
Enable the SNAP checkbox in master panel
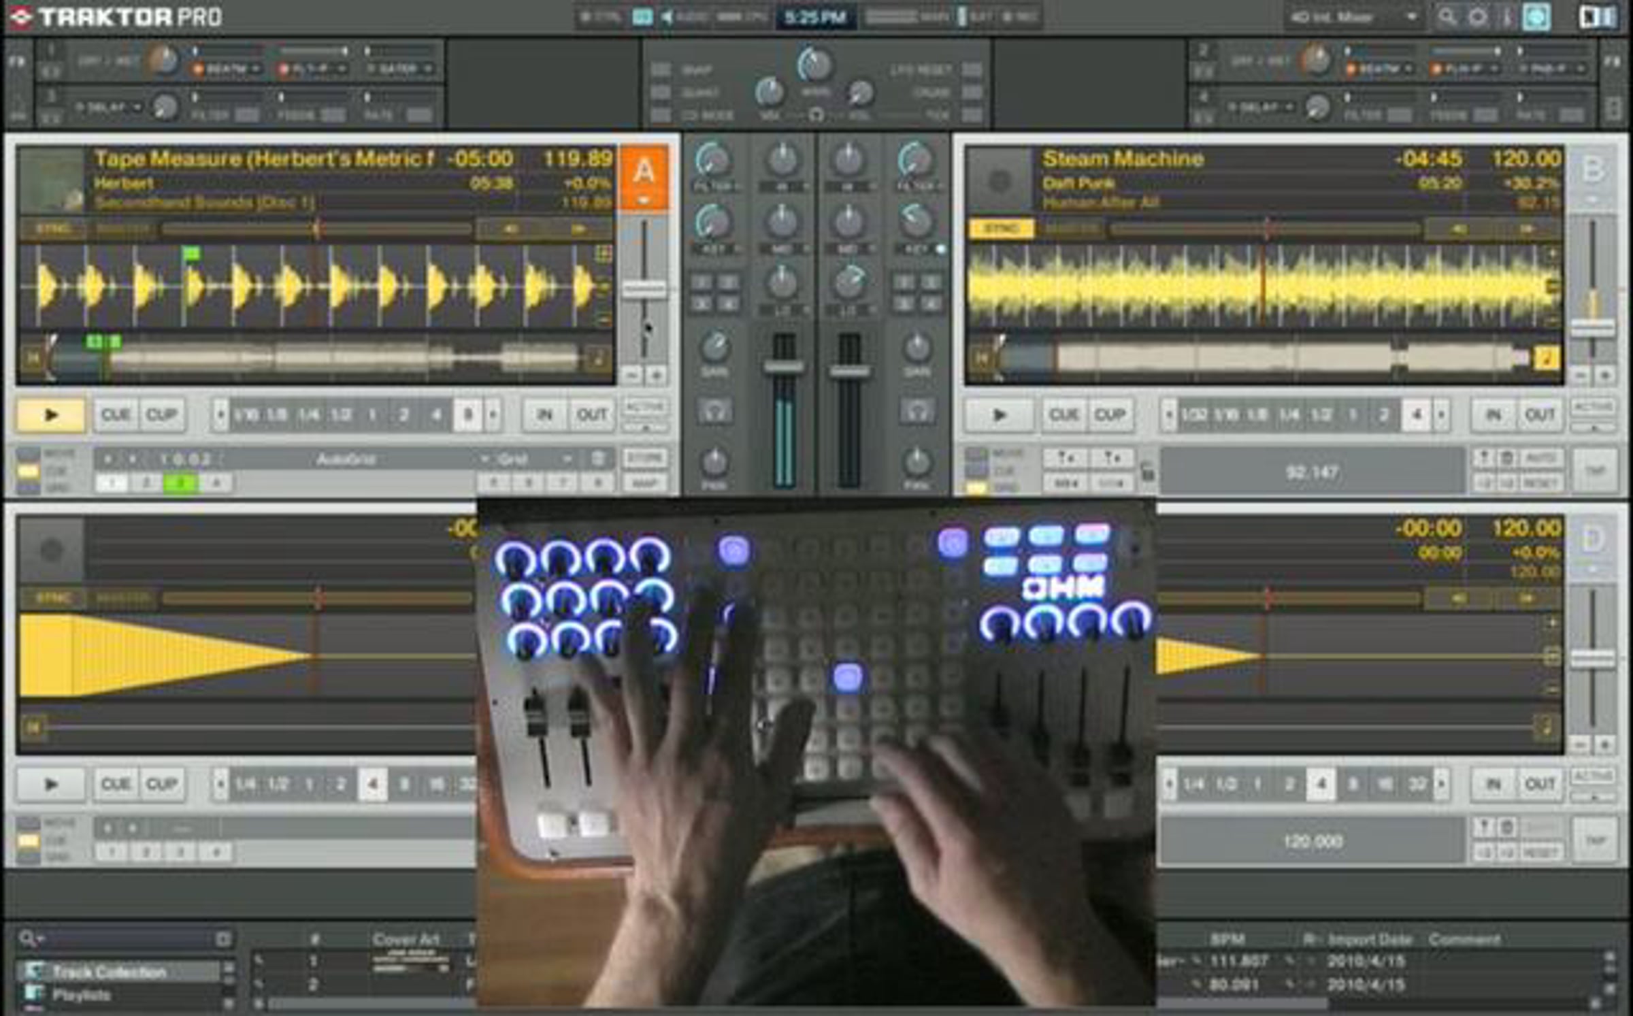[x=661, y=69]
